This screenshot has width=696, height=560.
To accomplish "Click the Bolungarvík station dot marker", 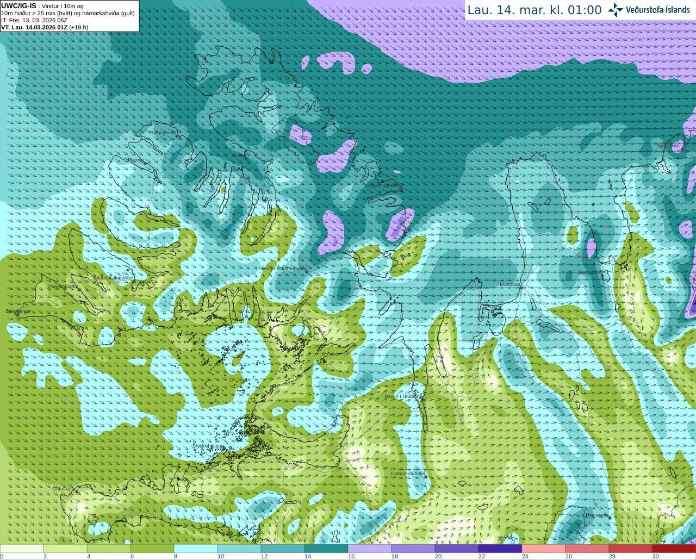I will click(x=177, y=136).
